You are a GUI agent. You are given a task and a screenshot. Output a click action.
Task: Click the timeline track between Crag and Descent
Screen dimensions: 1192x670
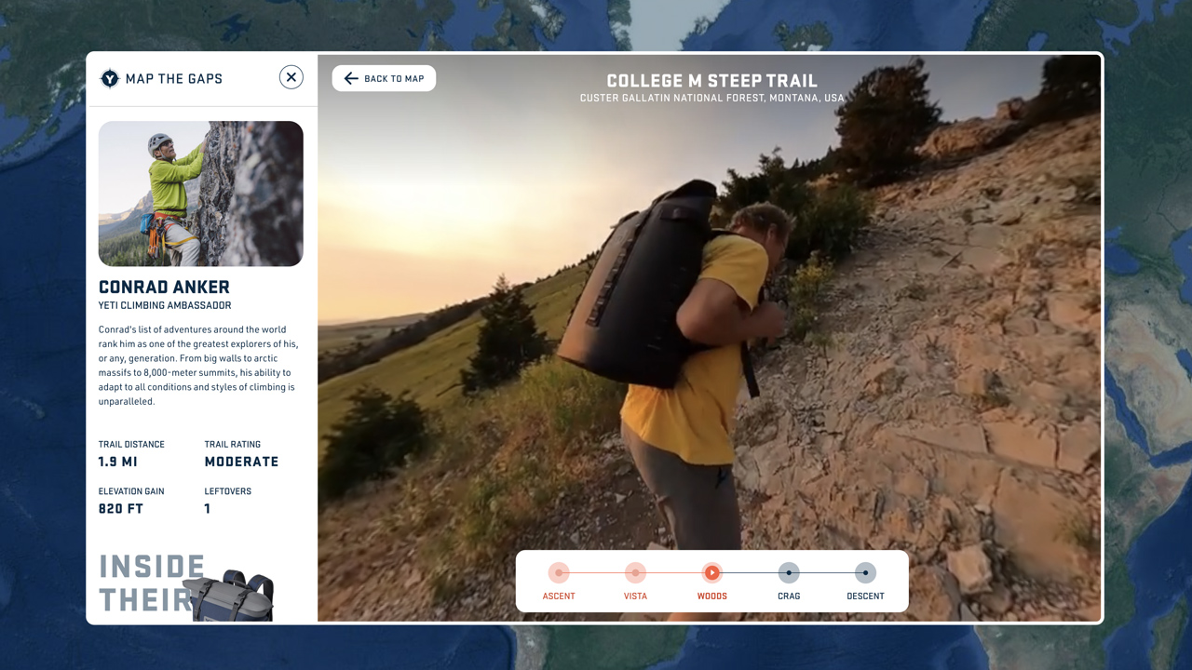(827, 572)
